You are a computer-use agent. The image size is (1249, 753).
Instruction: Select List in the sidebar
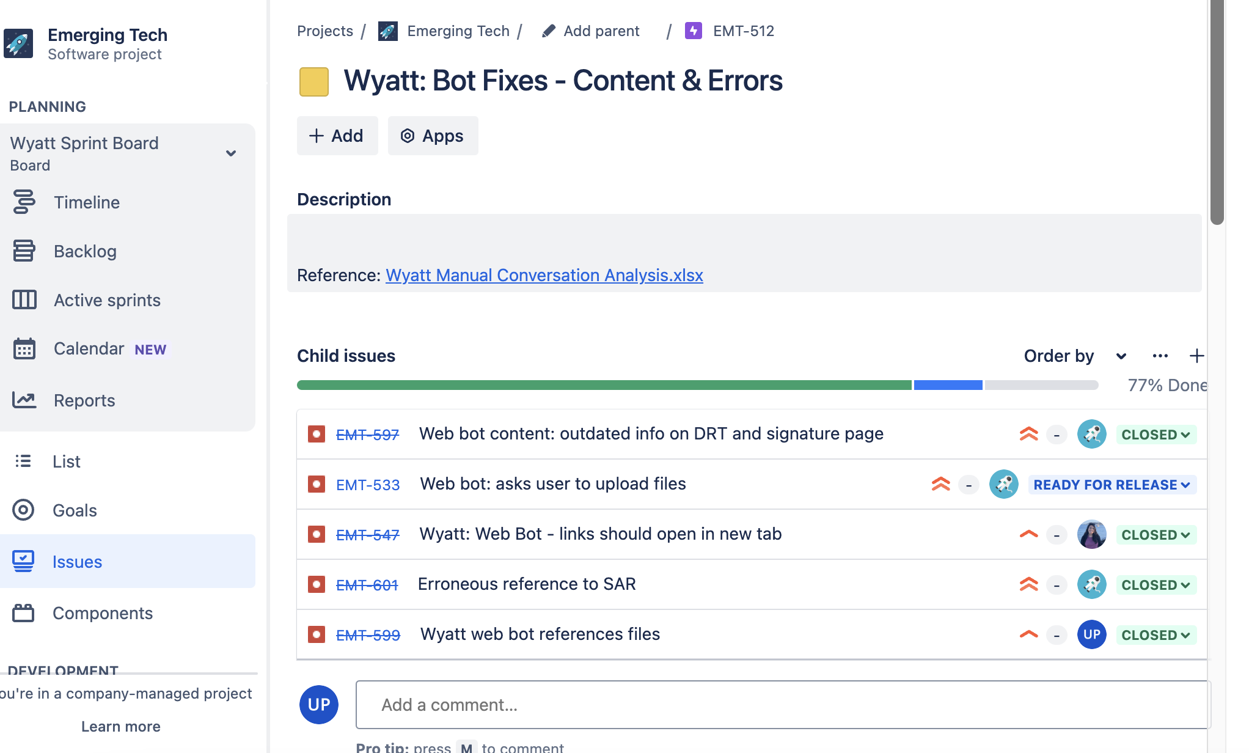(x=66, y=461)
